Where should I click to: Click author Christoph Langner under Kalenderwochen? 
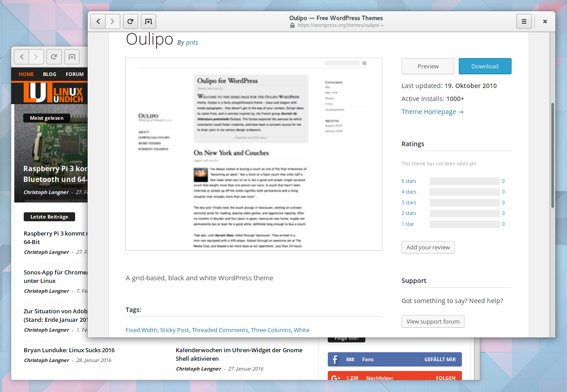[199, 369]
